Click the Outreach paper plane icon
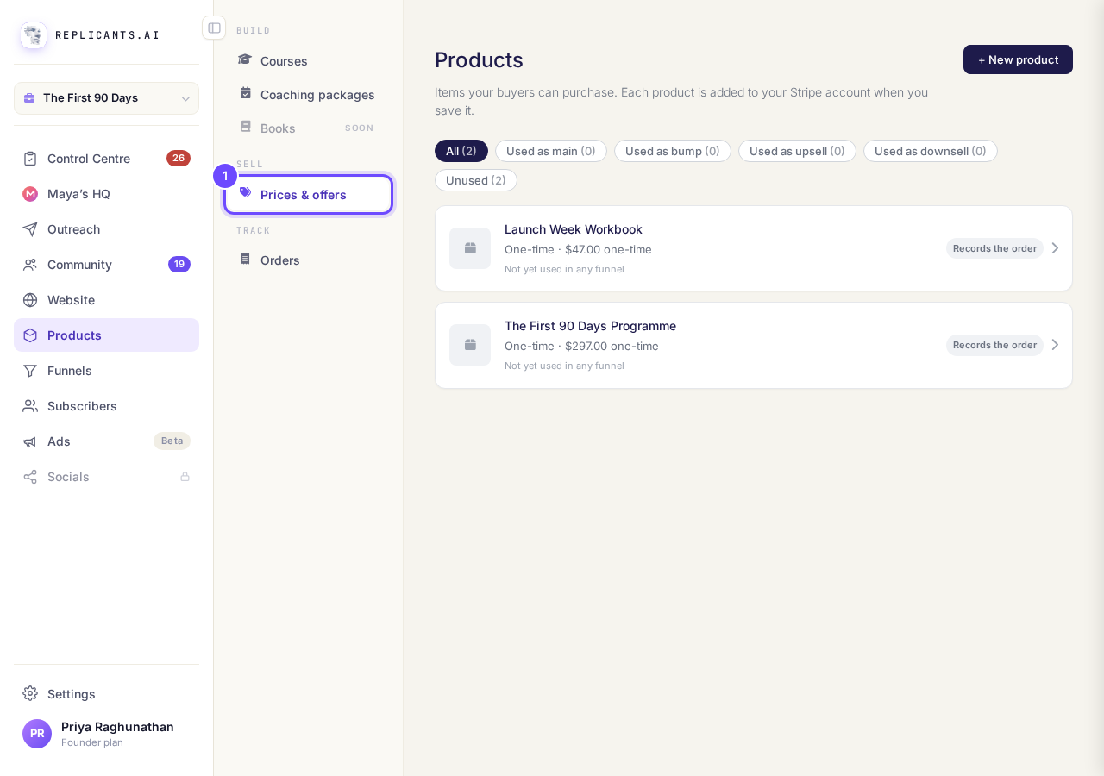The width and height of the screenshot is (1104, 776). coord(30,229)
